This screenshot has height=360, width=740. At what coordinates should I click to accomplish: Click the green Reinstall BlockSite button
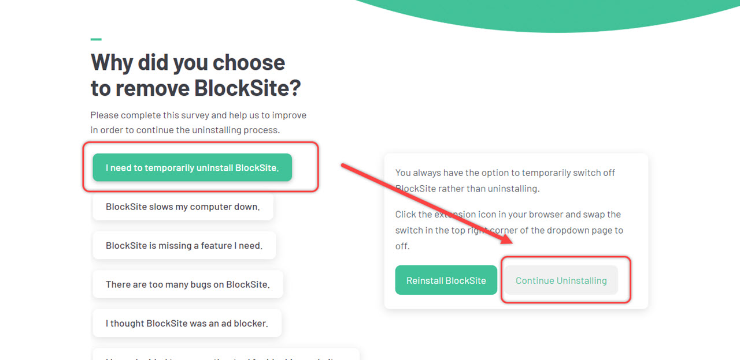point(446,280)
